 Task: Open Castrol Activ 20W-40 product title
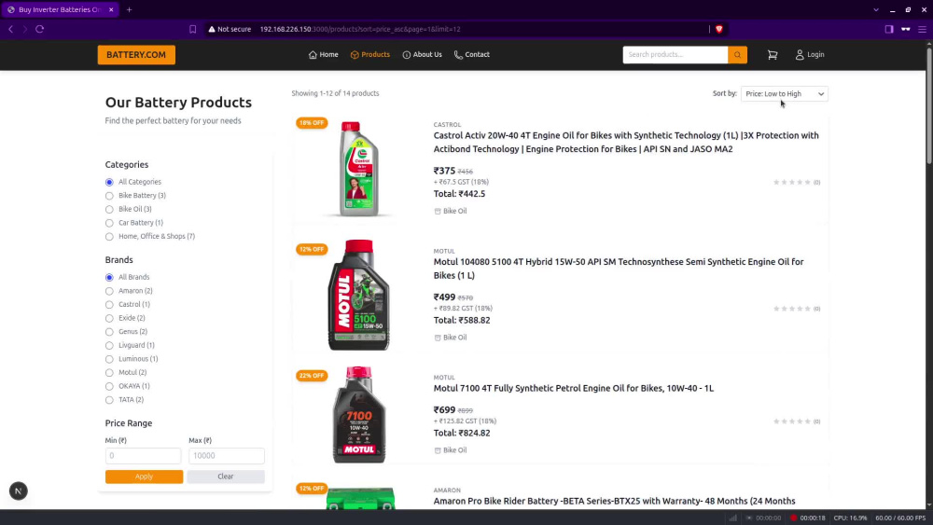coord(626,142)
